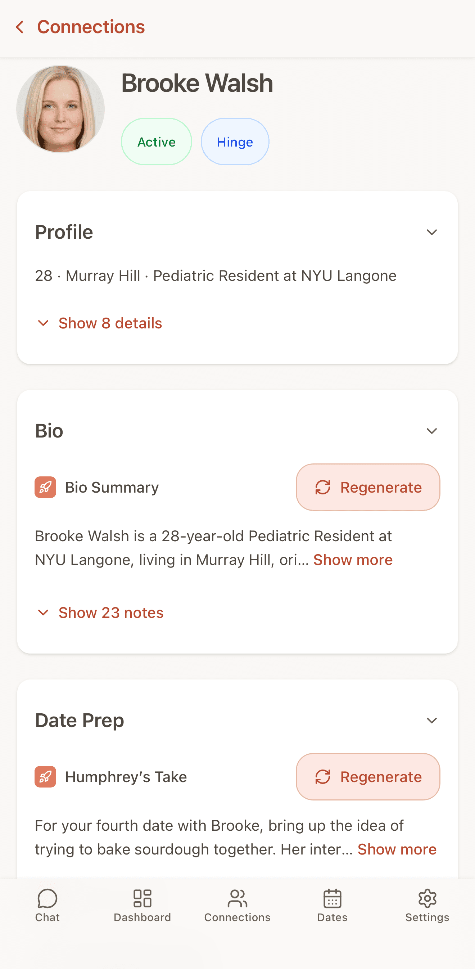The image size is (475, 969).
Task: Regenerate the Bio Summary
Action: (x=368, y=487)
